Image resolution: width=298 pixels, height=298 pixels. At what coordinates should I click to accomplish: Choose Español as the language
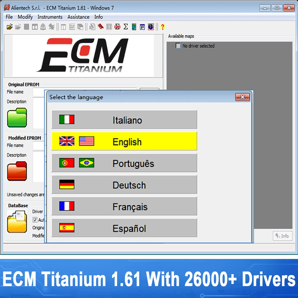coord(124,228)
